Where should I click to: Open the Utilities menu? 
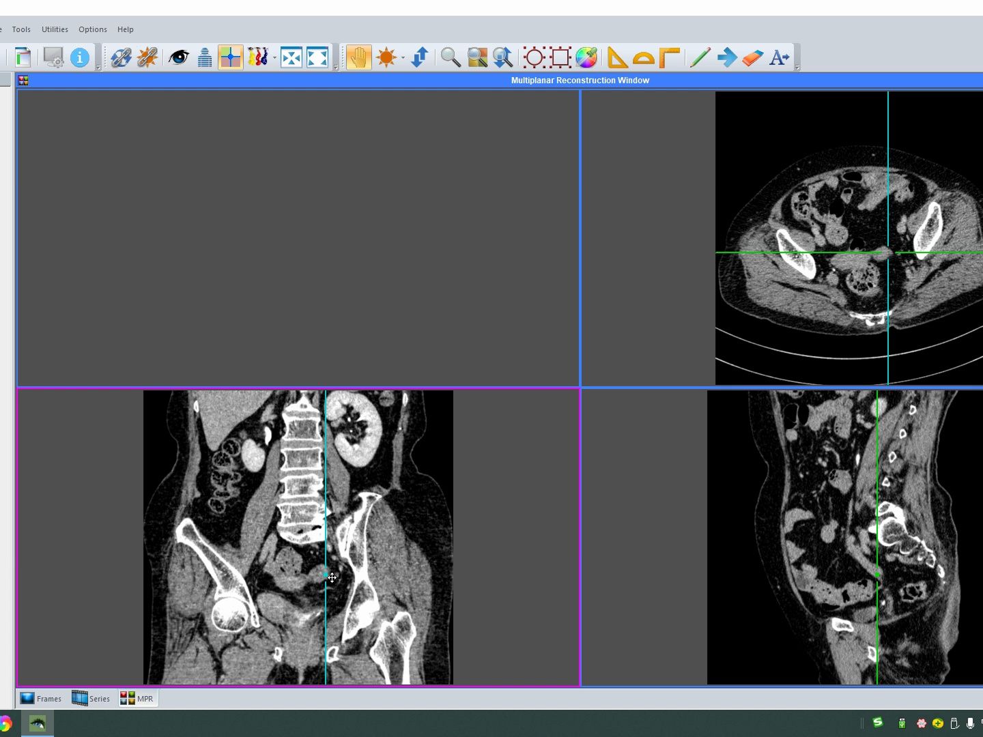click(x=55, y=29)
